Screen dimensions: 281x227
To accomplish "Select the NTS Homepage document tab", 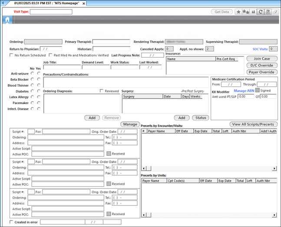I will [x=46, y=3].
